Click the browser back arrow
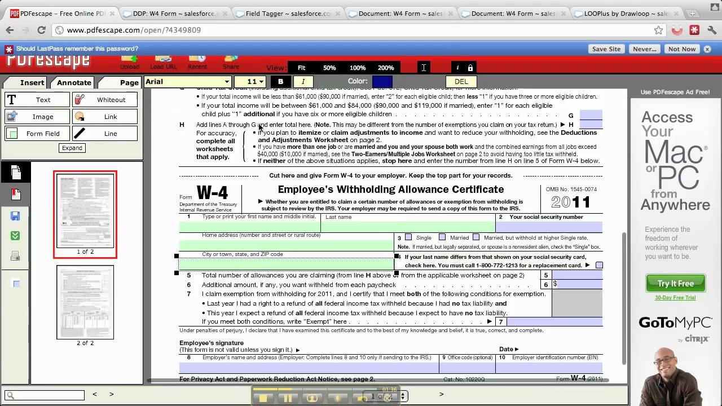Image resolution: width=722 pixels, height=406 pixels. tap(10, 30)
